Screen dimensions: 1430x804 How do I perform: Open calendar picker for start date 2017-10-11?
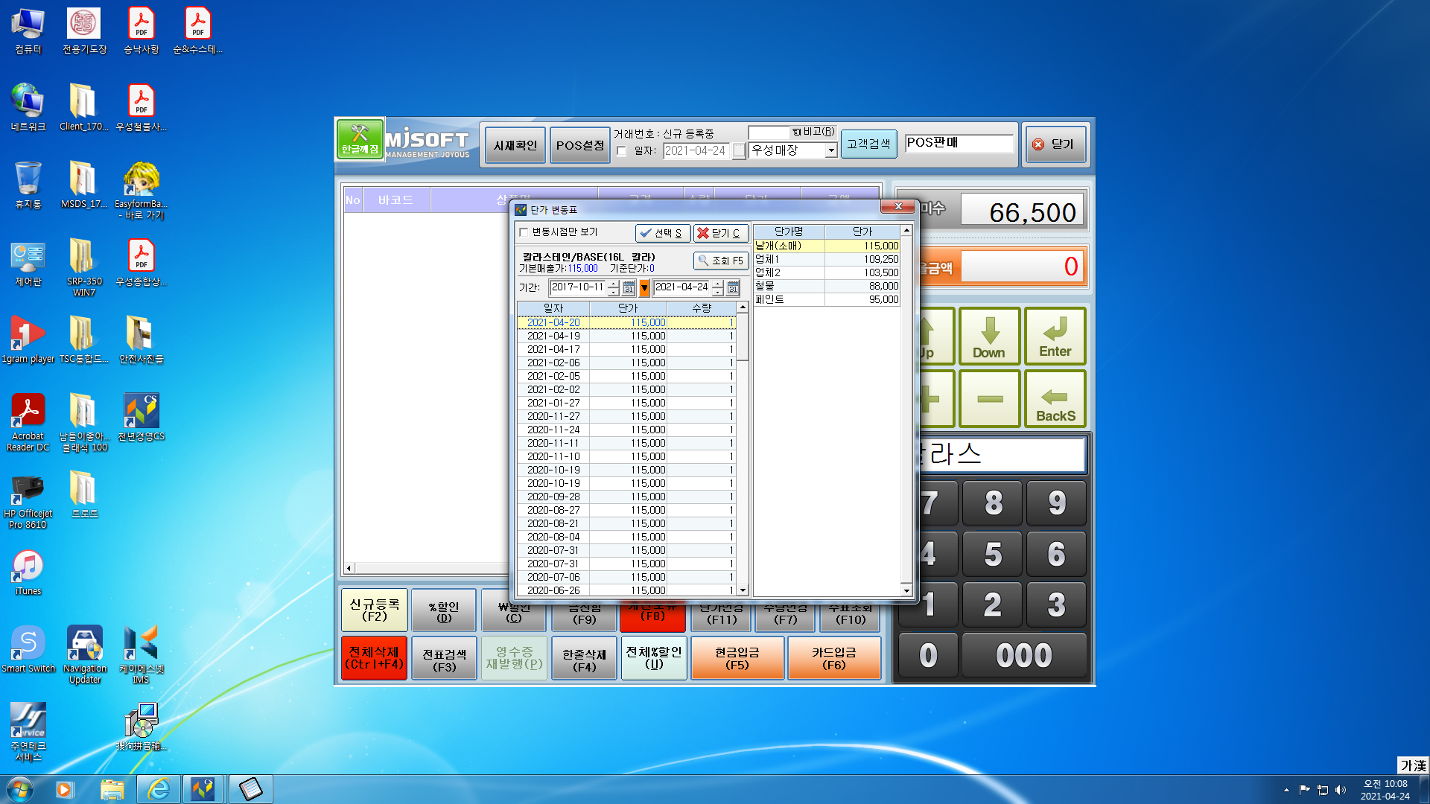click(629, 287)
